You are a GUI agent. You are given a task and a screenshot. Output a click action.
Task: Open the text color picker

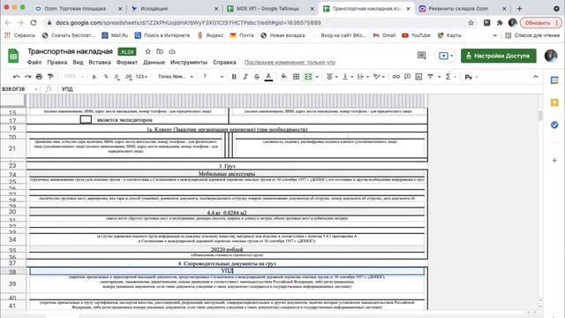(268, 77)
